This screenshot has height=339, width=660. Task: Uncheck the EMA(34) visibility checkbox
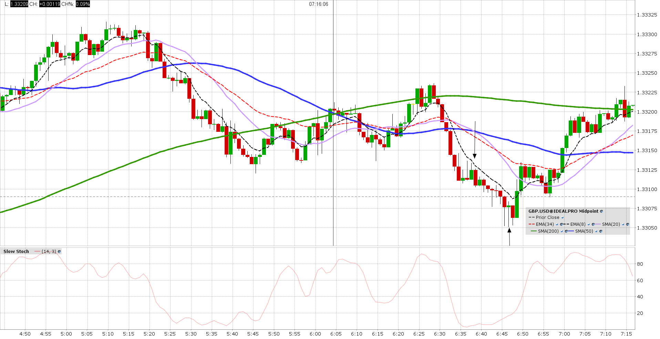(557, 224)
